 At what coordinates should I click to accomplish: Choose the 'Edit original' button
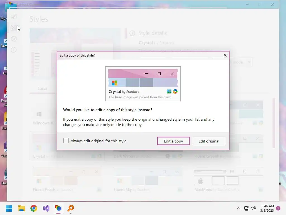[209, 141]
